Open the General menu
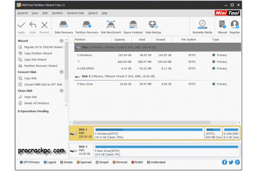The width and height of the screenshot is (257, 171). click(22, 13)
